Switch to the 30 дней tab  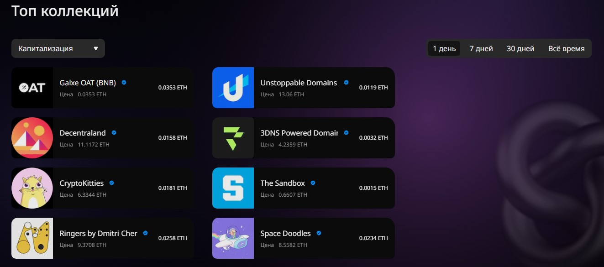tap(520, 48)
